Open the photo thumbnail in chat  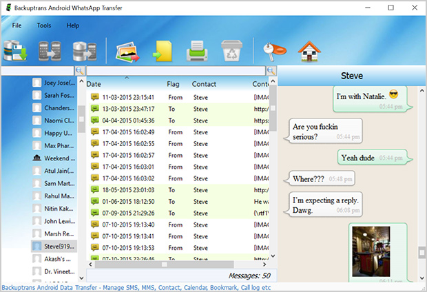tap(371, 251)
